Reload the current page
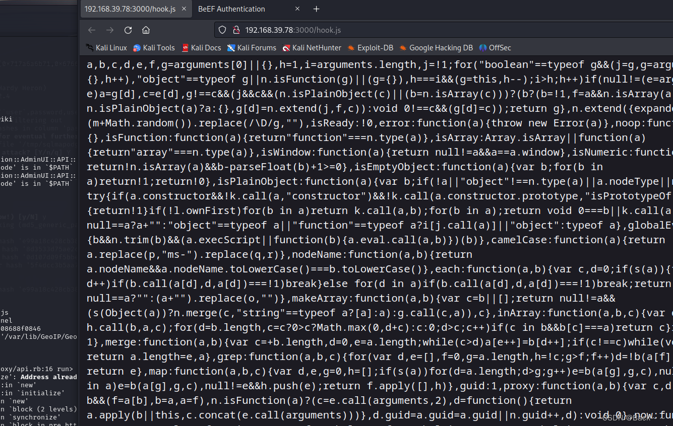The height and width of the screenshot is (426, 673). pyautogui.click(x=128, y=30)
